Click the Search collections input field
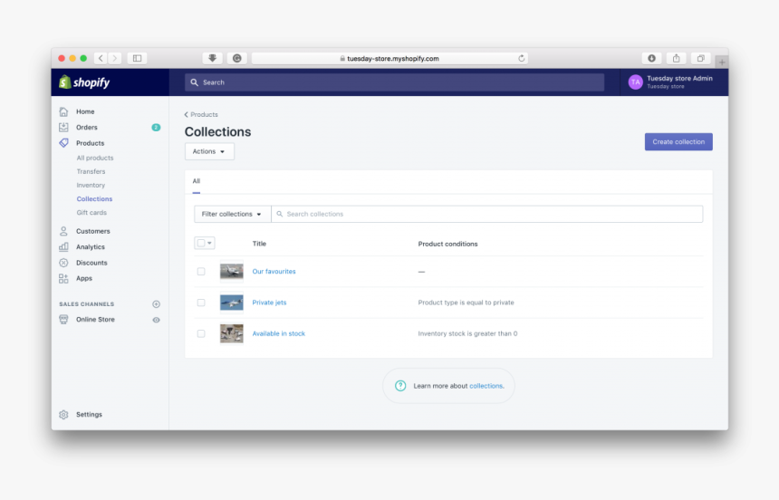Screen dimensions: 779x500 489,215
